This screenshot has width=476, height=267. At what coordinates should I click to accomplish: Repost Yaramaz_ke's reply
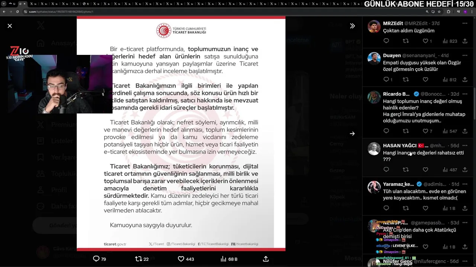coord(406,208)
